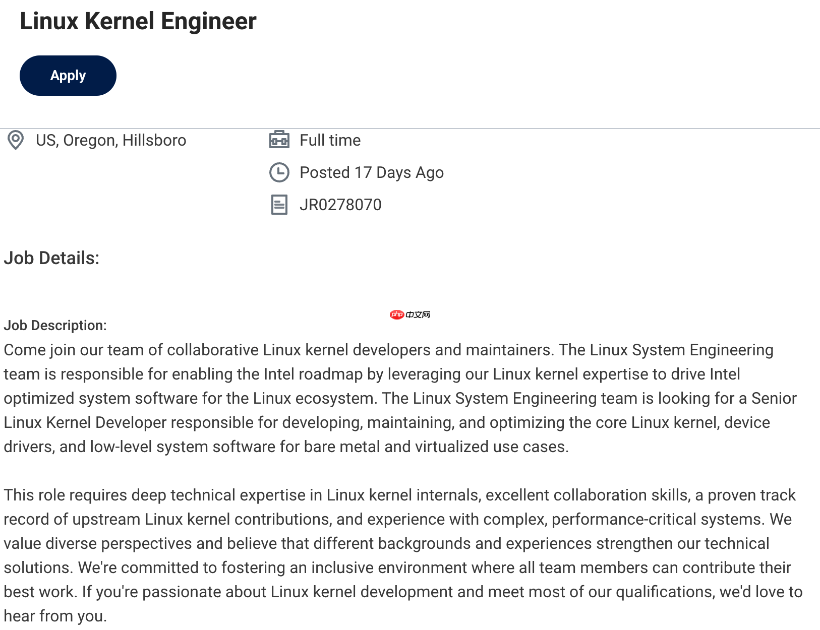Select the php中文网 watermark logo

pos(410,313)
